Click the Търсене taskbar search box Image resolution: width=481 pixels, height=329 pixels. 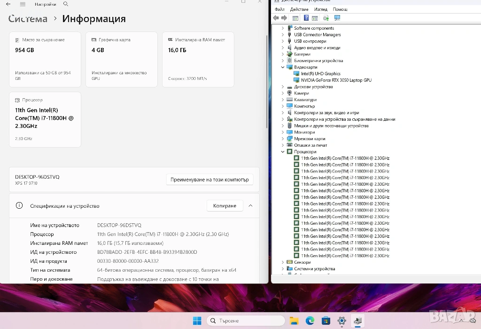246,321
